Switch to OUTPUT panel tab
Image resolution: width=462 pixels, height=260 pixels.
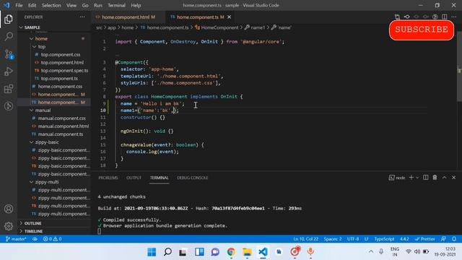coord(134,178)
